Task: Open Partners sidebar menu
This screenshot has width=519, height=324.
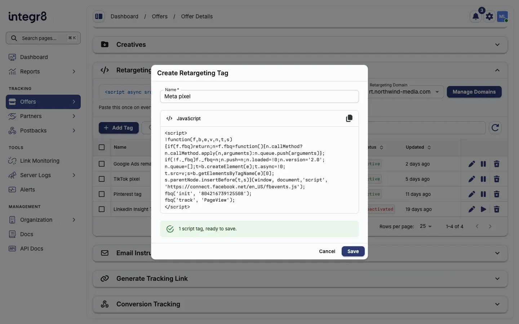Action: point(43,116)
